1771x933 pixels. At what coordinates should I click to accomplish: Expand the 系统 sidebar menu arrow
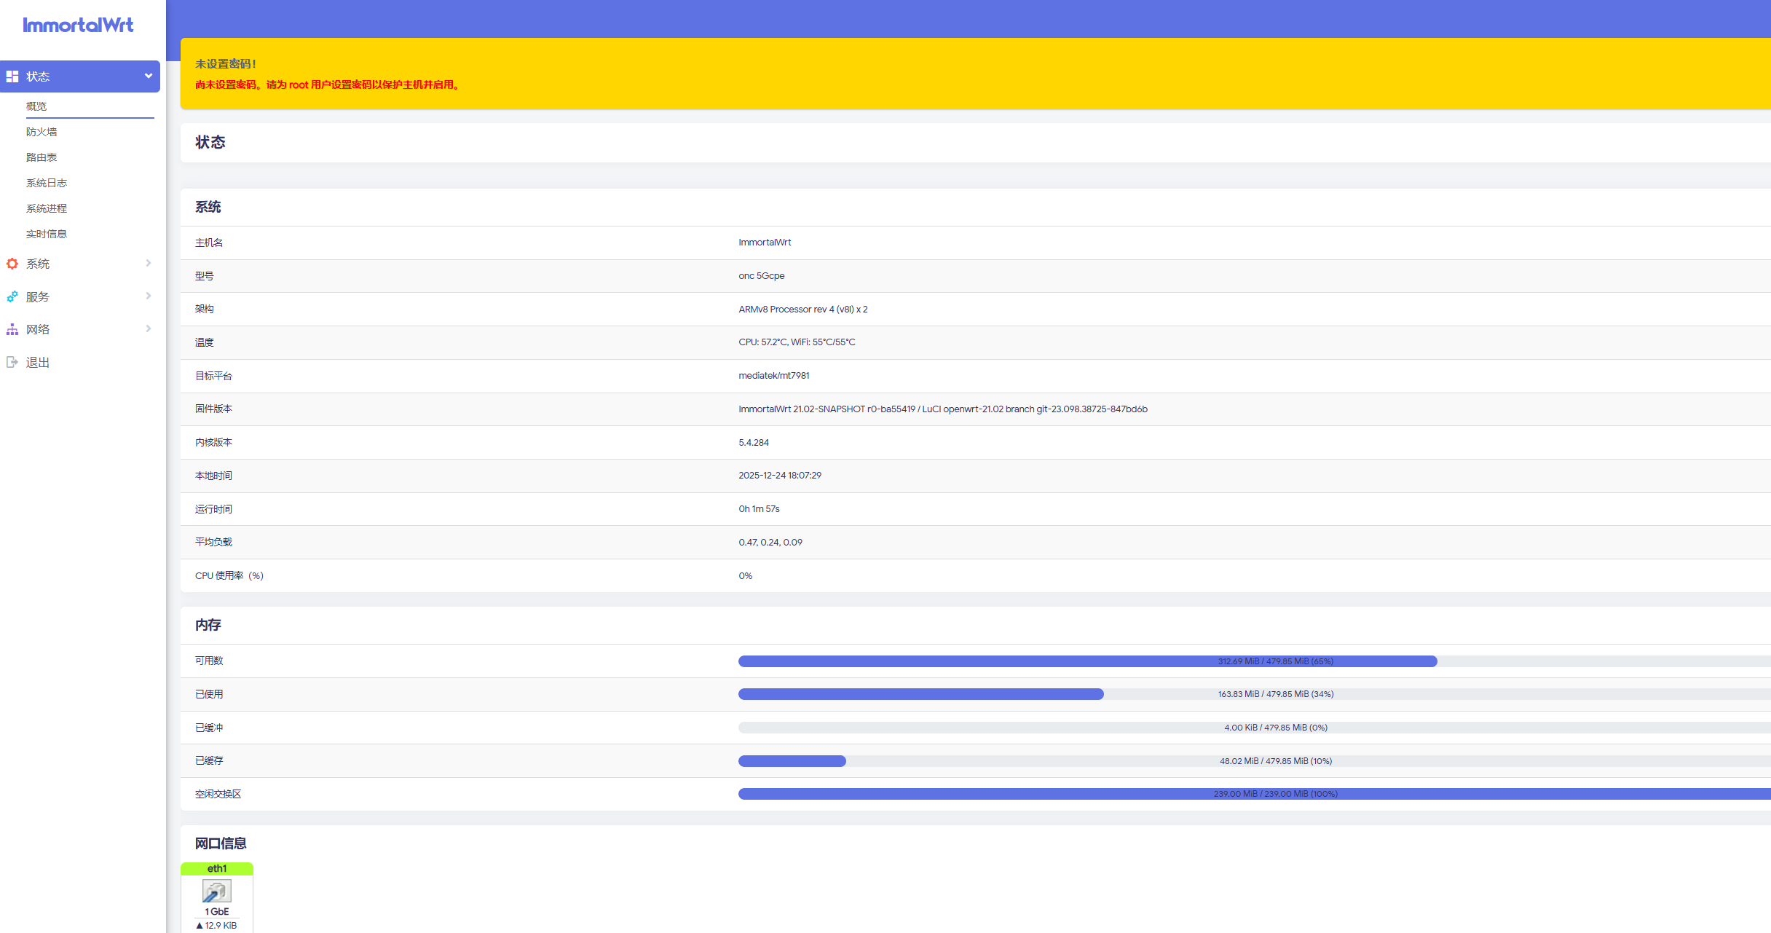[x=149, y=263]
